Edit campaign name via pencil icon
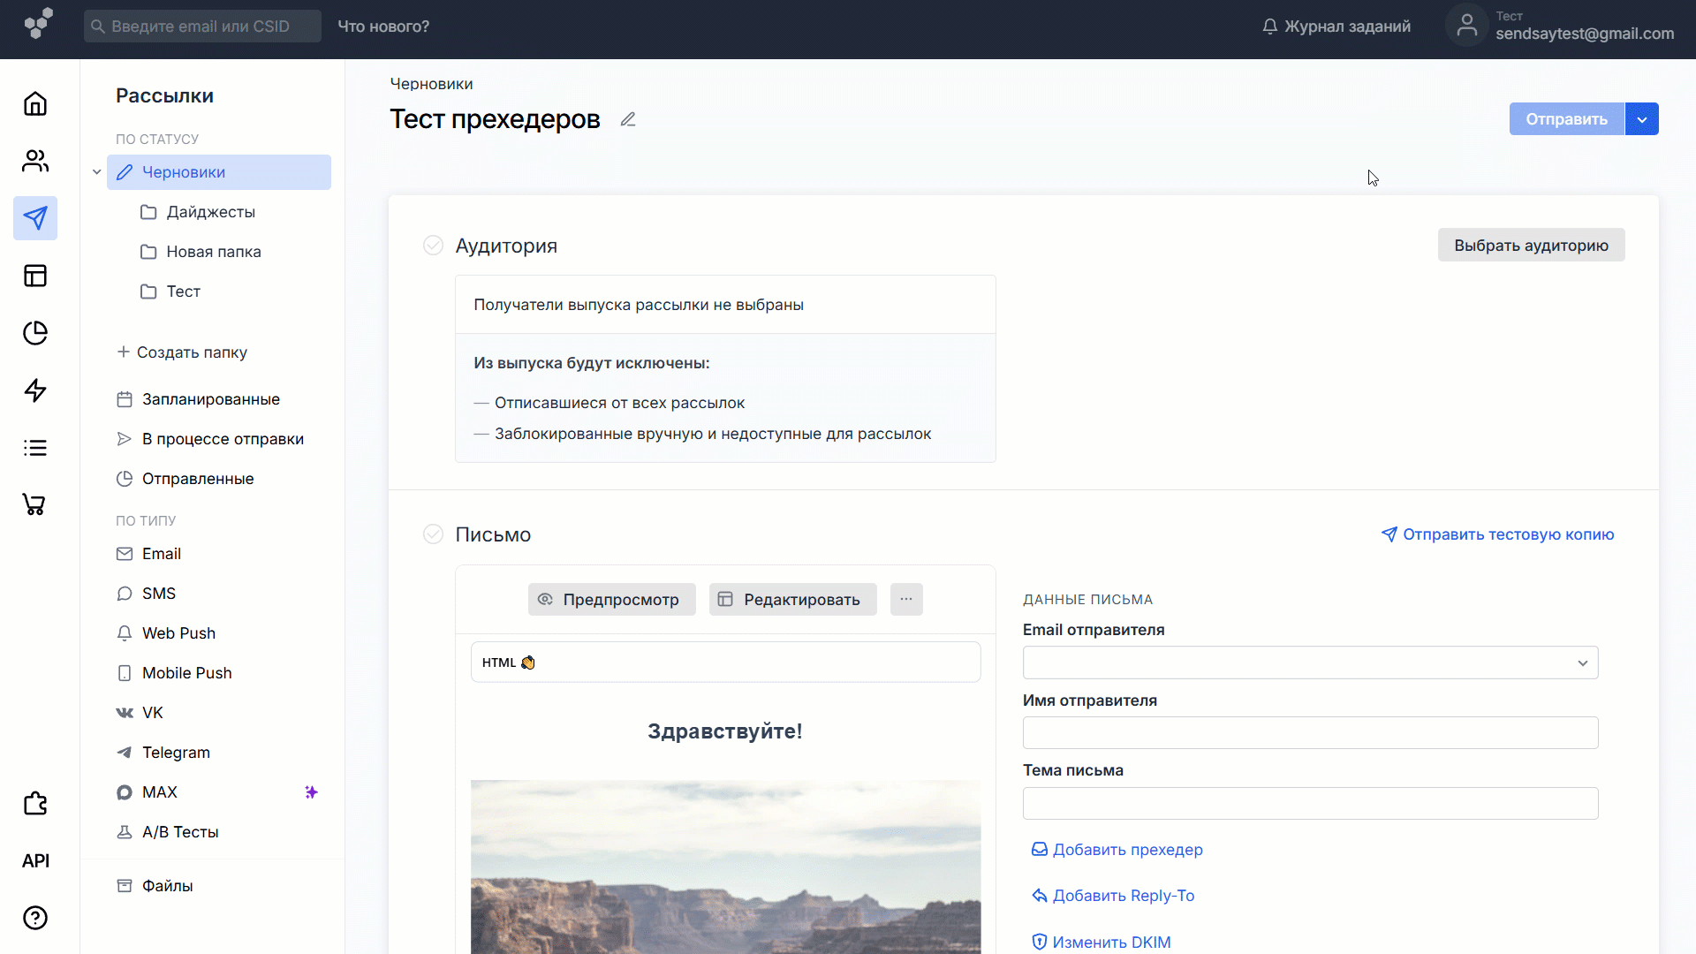 [628, 118]
